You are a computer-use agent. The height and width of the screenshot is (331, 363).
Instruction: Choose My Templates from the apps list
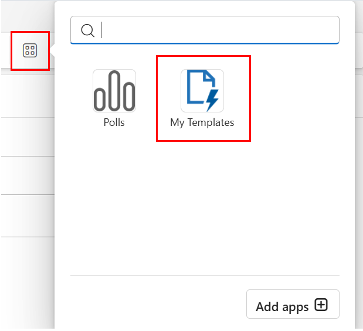pos(202,98)
